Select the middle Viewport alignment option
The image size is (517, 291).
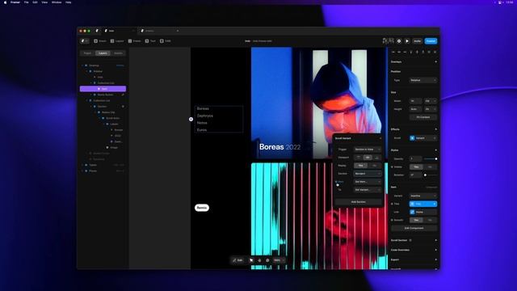pyautogui.click(x=368, y=158)
